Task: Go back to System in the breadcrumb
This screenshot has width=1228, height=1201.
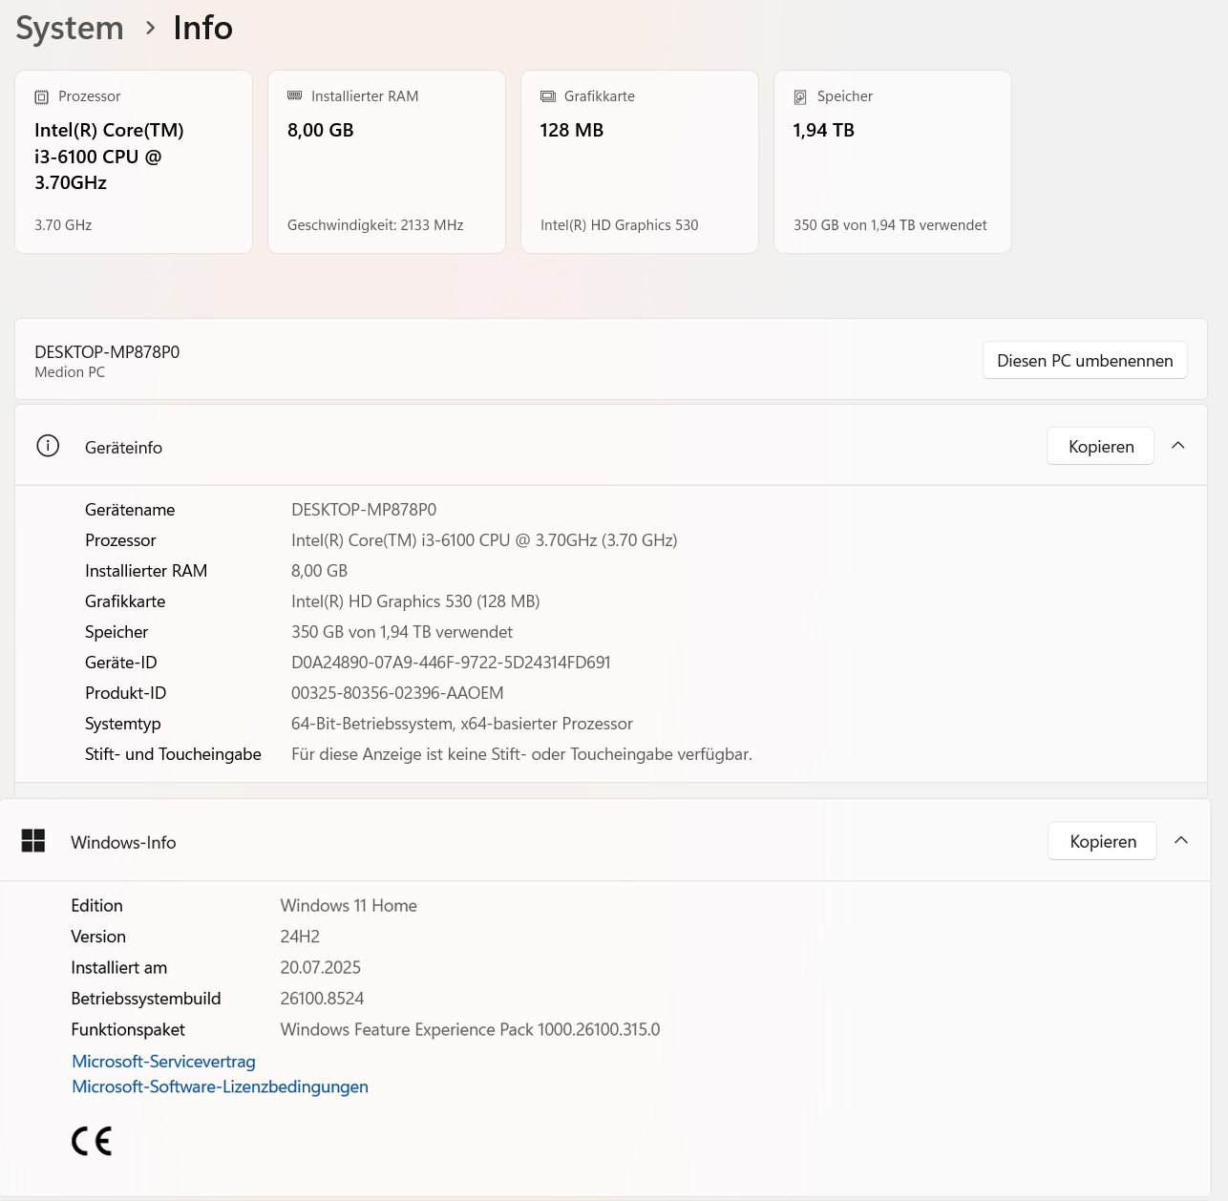Action: 70,29
